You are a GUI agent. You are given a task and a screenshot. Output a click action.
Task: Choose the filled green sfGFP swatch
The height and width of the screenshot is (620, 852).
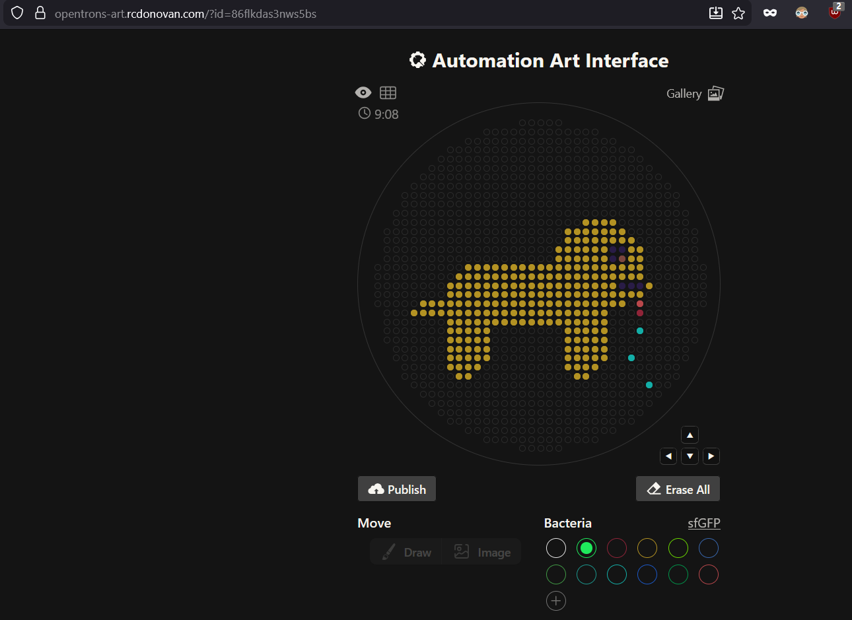[586, 548]
